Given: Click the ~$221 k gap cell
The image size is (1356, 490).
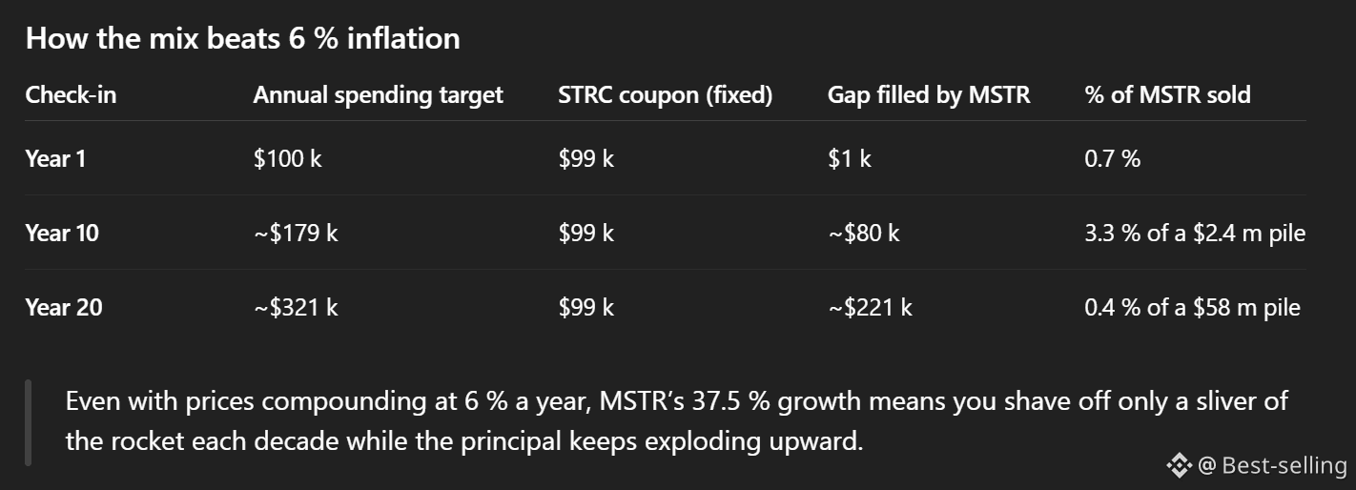Looking at the screenshot, I should tap(870, 307).
